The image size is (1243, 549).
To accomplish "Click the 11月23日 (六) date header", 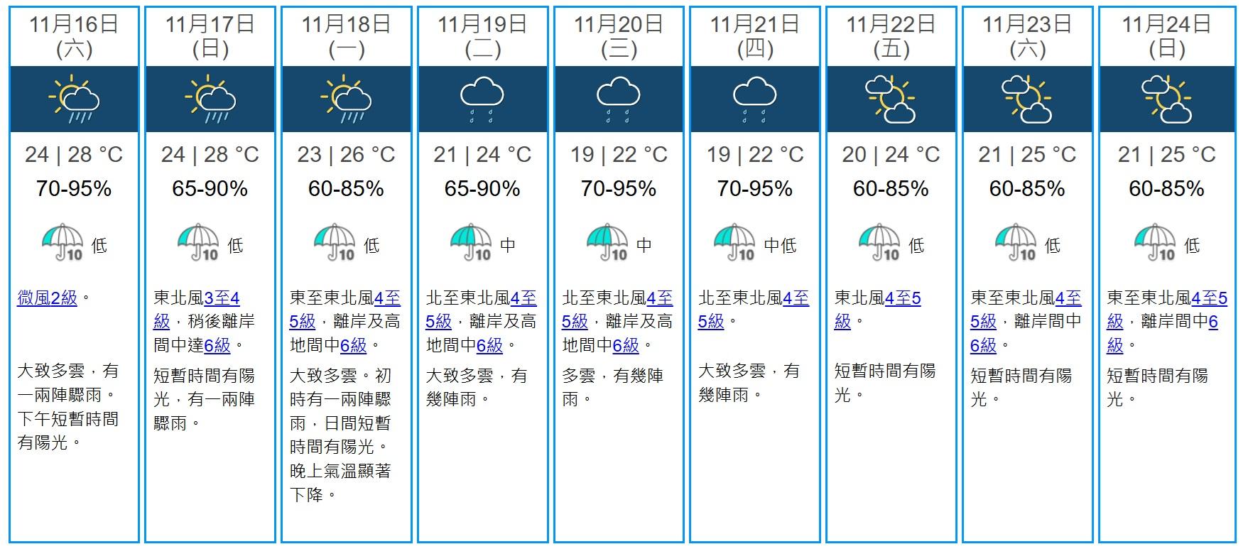I will point(1026,36).
